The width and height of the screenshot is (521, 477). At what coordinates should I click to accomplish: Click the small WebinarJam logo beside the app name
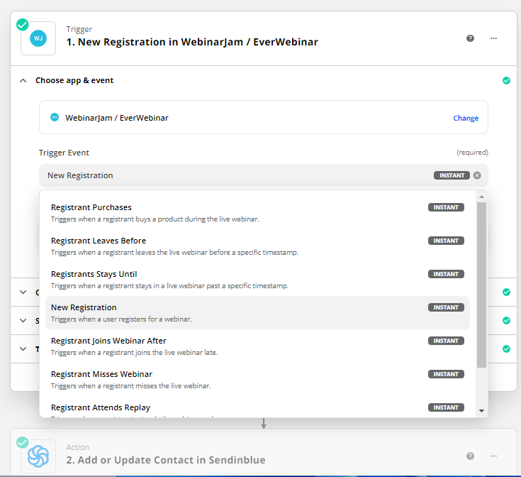(x=55, y=117)
